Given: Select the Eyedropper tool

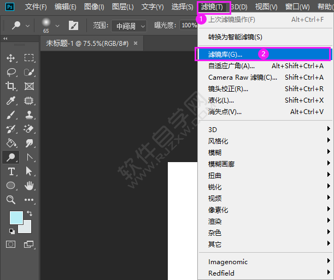Looking at the screenshot, I should (10, 100).
